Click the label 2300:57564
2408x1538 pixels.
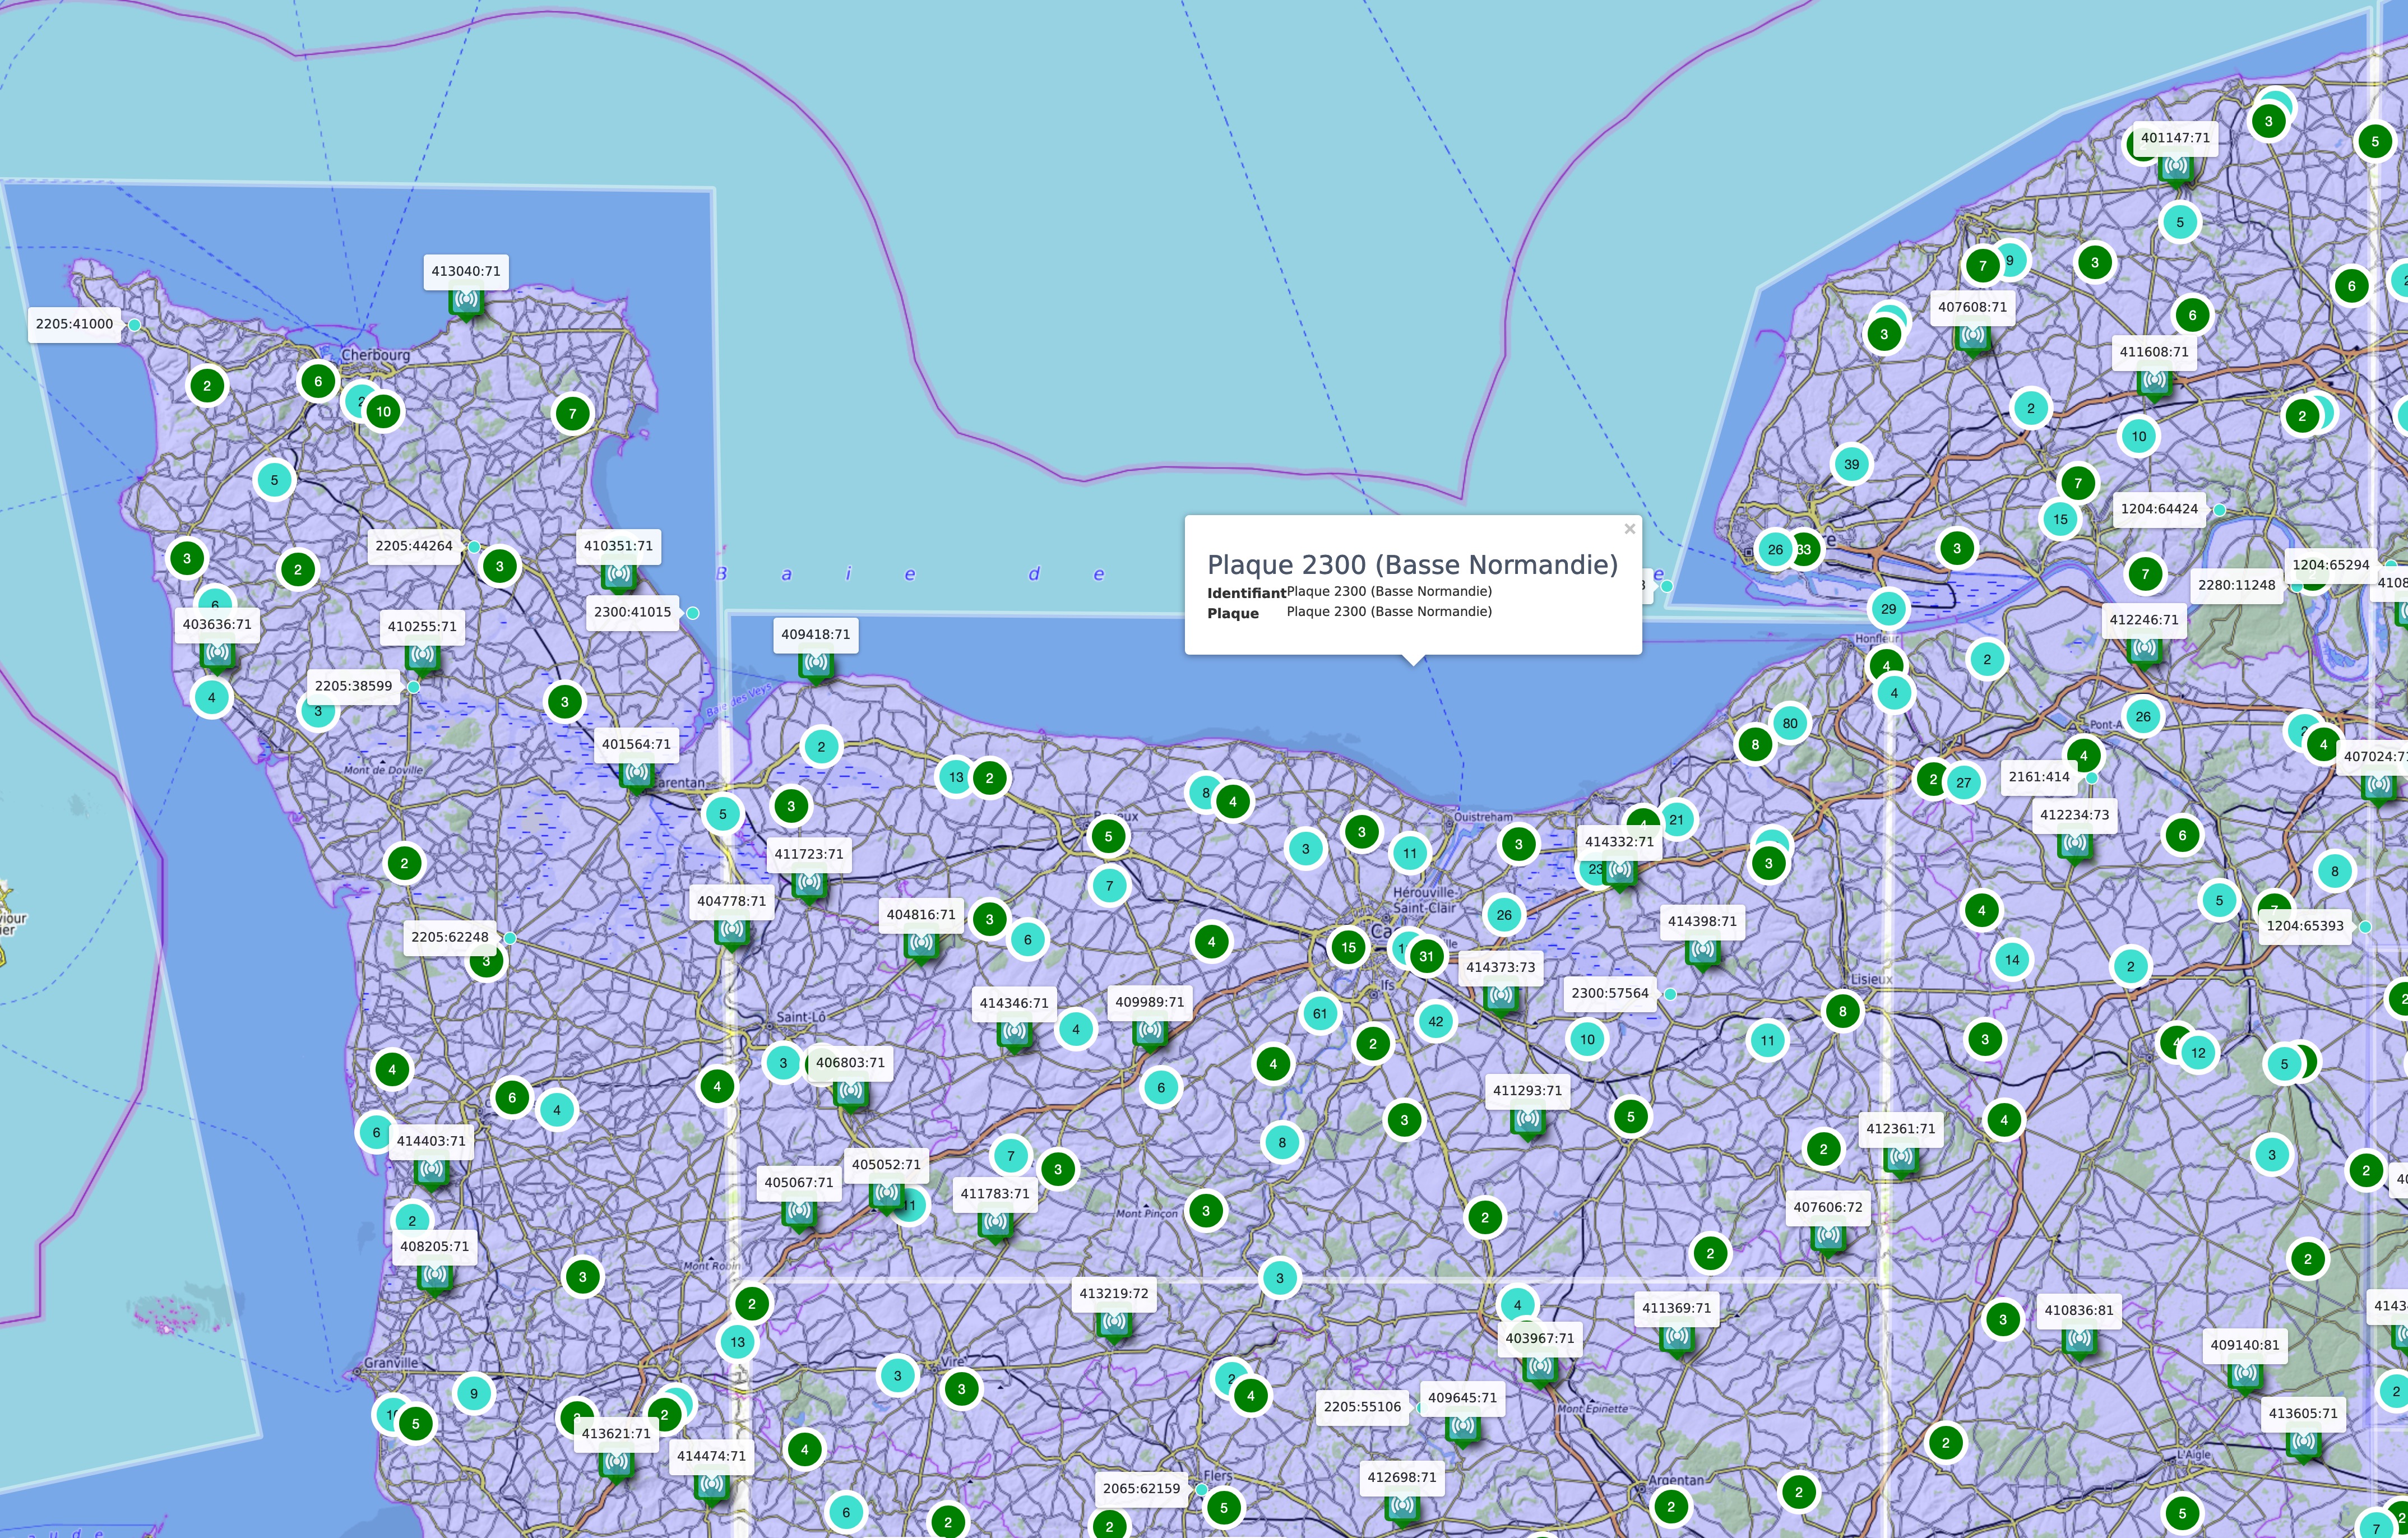click(1610, 993)
